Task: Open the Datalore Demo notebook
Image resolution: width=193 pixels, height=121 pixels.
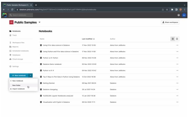Action: pyautogui.click(x=52, y=64)
